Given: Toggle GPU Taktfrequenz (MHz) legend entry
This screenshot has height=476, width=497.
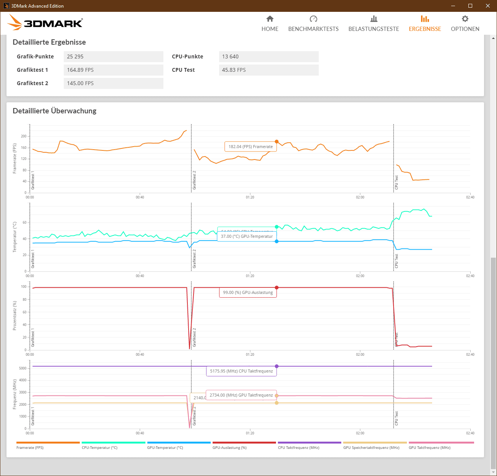Looking at the screenshot, I should click(441, 445).
